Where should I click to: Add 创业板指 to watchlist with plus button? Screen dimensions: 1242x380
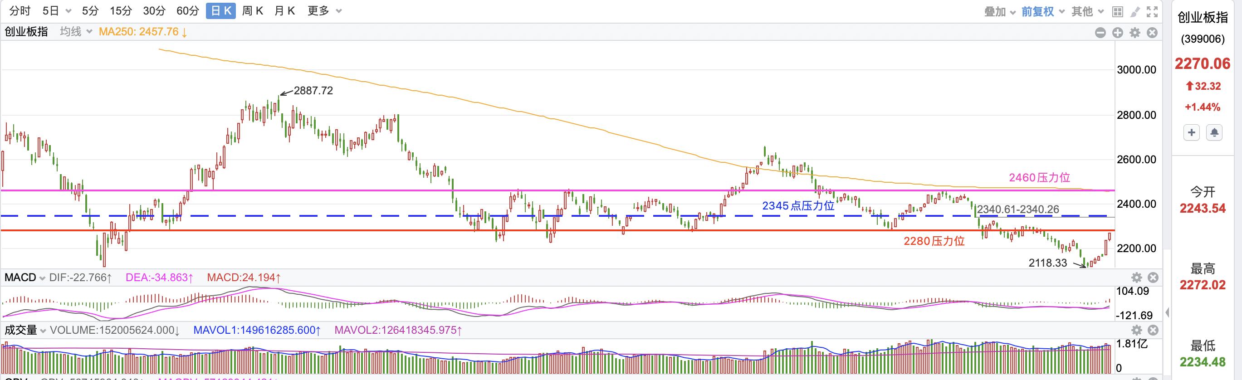pyautogui.click(x=1191, y=132)
